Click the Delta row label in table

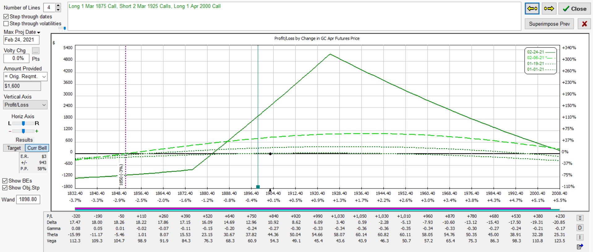point(52,222)
